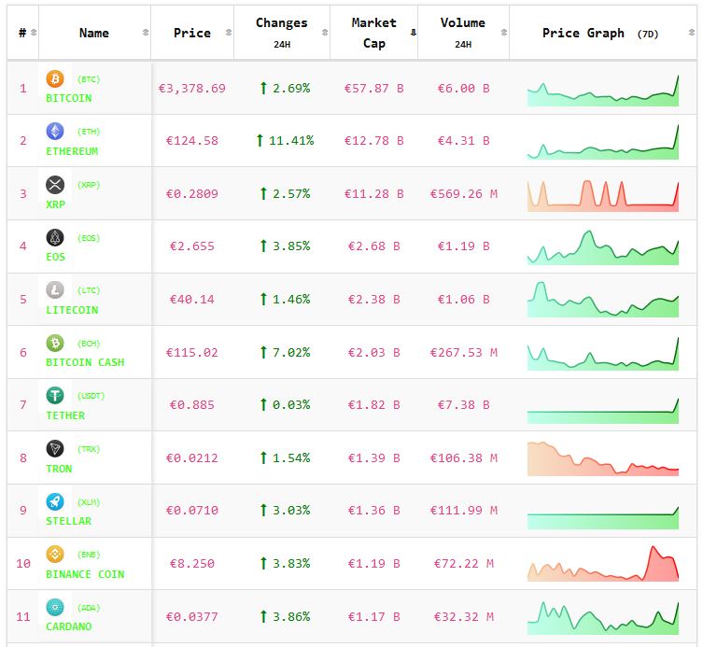View Binance Coin 7-day price graph
This screenshot has width=703, height=647.
coord(603,564)
